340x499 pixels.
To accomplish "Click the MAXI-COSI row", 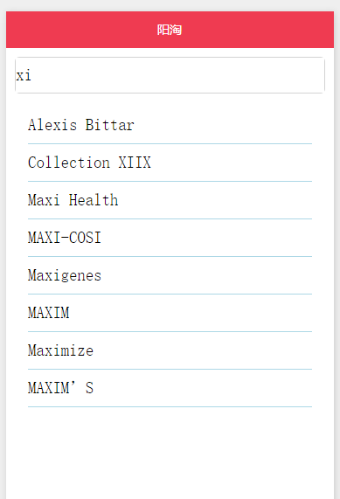I will click(170, 238).
